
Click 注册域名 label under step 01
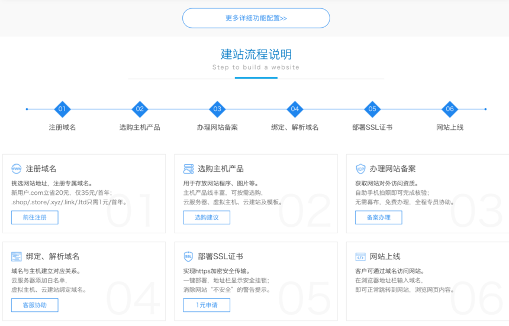[62, 128]
